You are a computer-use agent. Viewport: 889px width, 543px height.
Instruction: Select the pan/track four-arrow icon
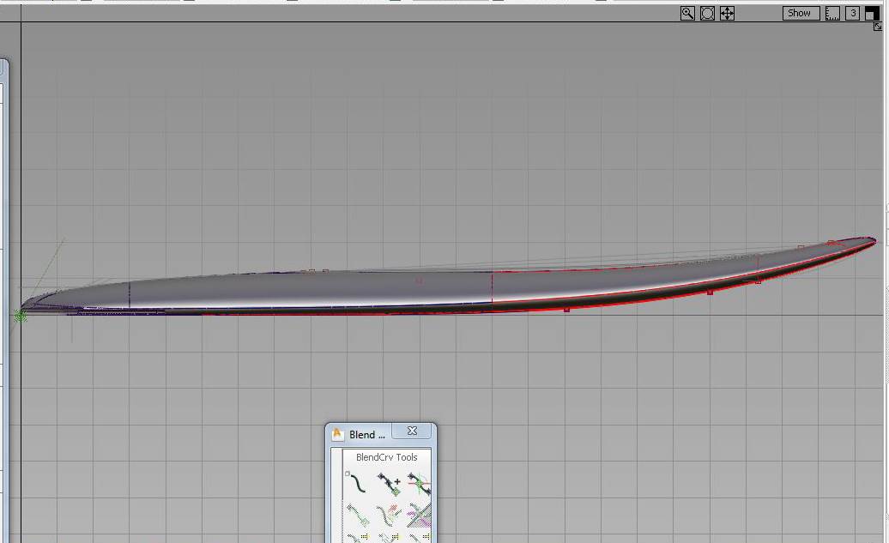pos(727,13)
